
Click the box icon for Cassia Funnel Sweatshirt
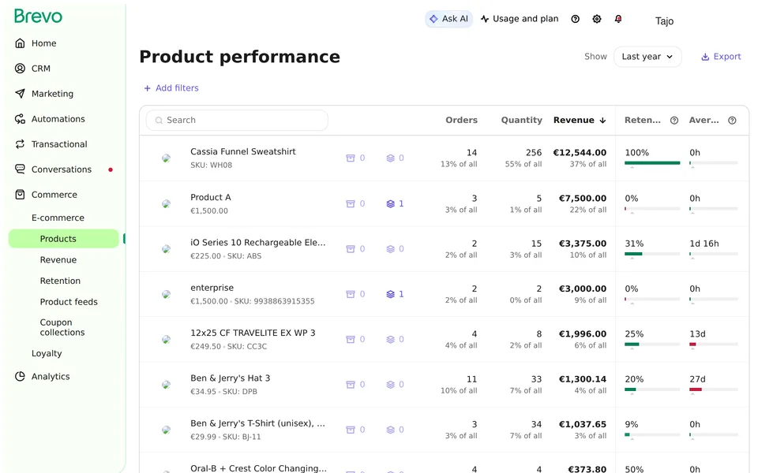[351, 158]
